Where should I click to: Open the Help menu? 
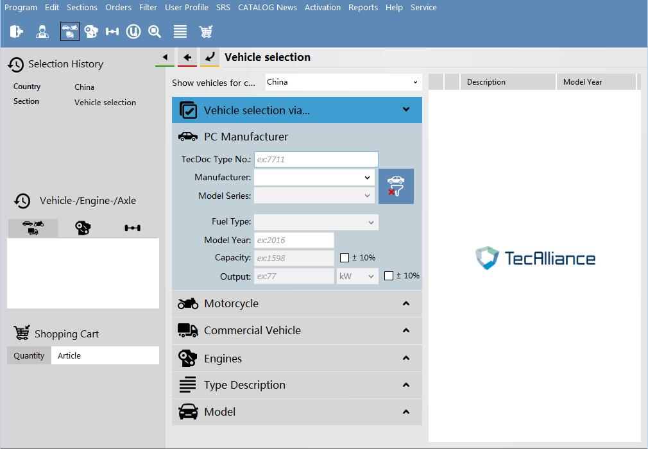click(x=394, y=8)
